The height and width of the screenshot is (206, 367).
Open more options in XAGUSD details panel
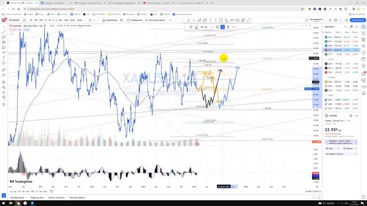coord(357,116)
